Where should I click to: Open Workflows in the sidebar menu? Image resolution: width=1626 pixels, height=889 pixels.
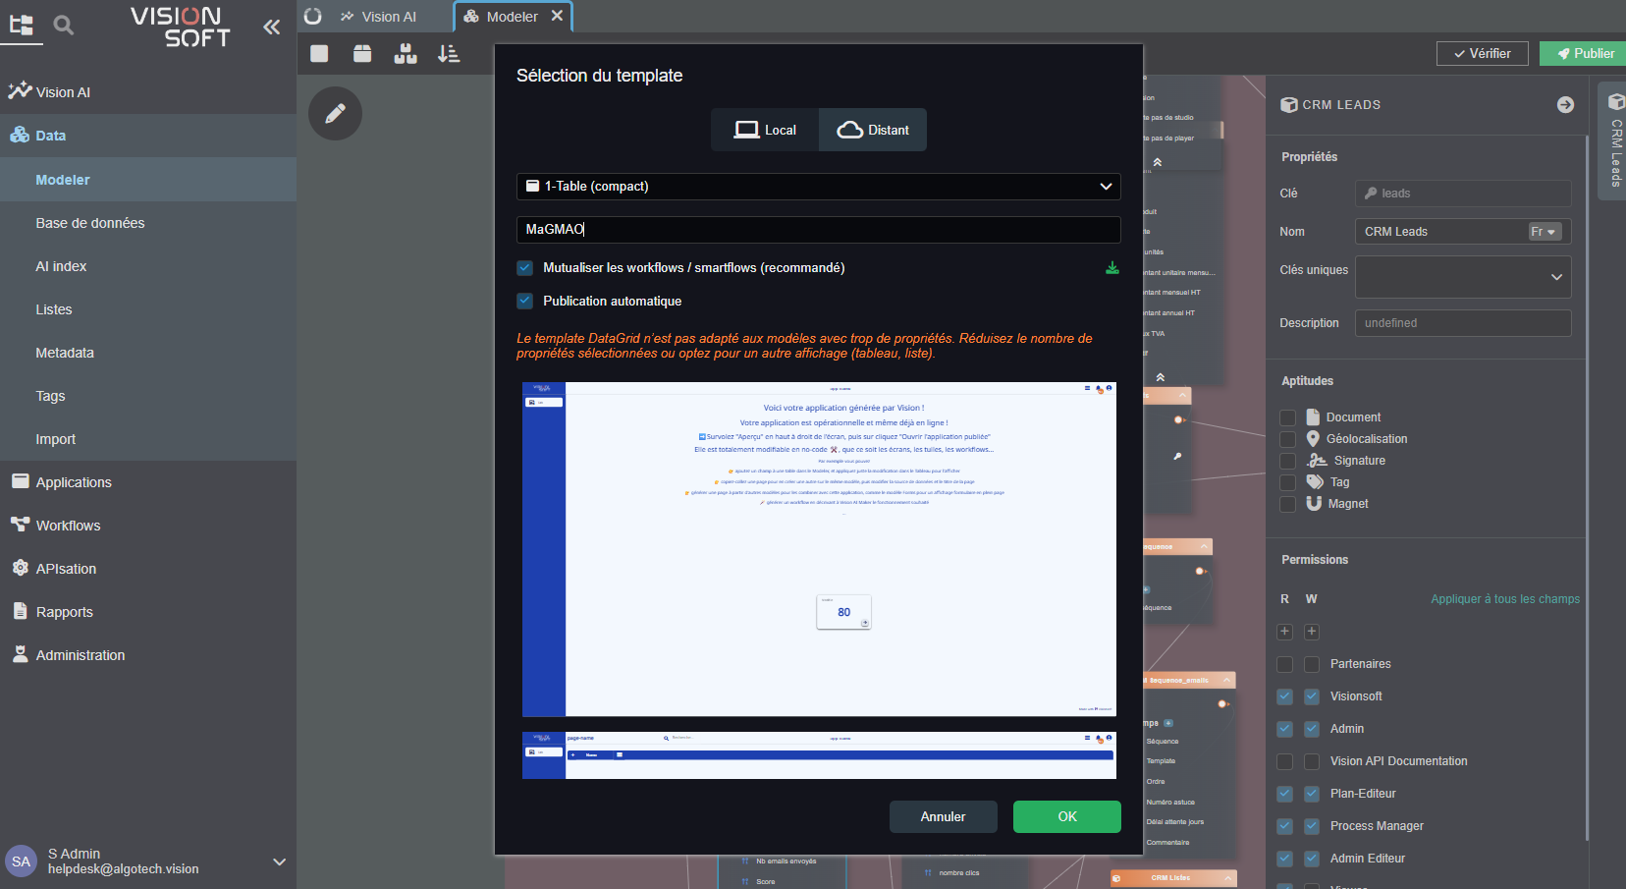pos(68,526)
